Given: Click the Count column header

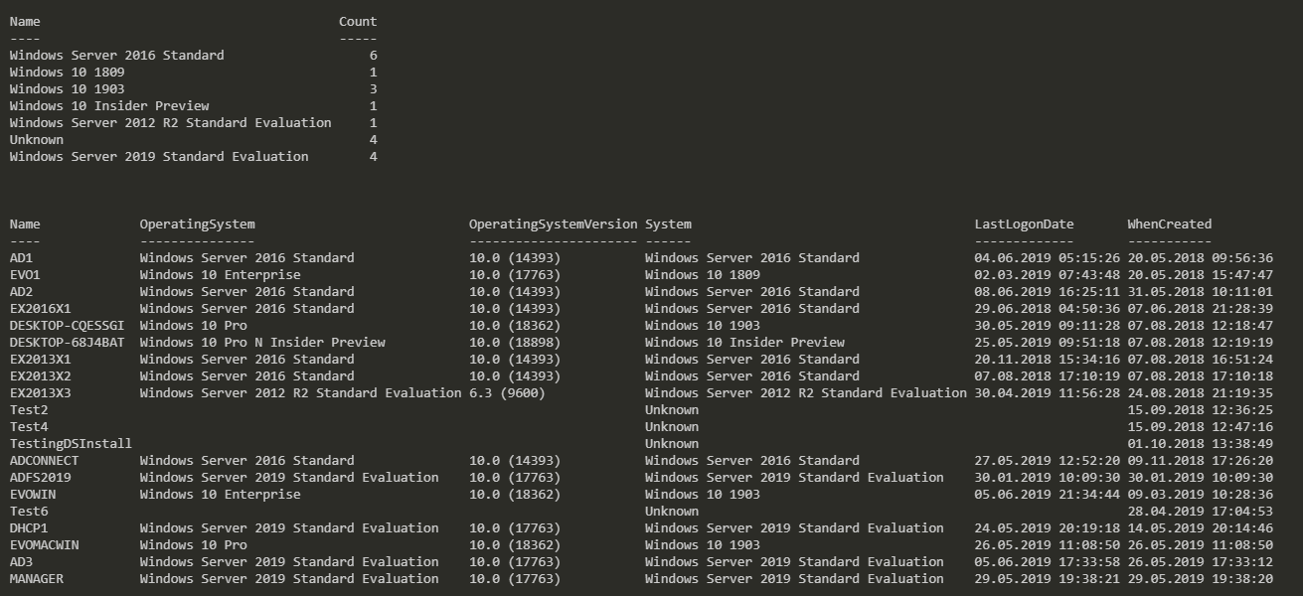Looking at the screenshot, I should pyautogui.click(x=358, y=21).
